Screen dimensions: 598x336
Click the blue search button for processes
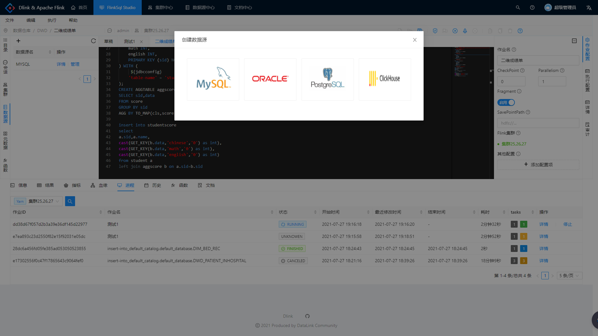coord(70,201)
